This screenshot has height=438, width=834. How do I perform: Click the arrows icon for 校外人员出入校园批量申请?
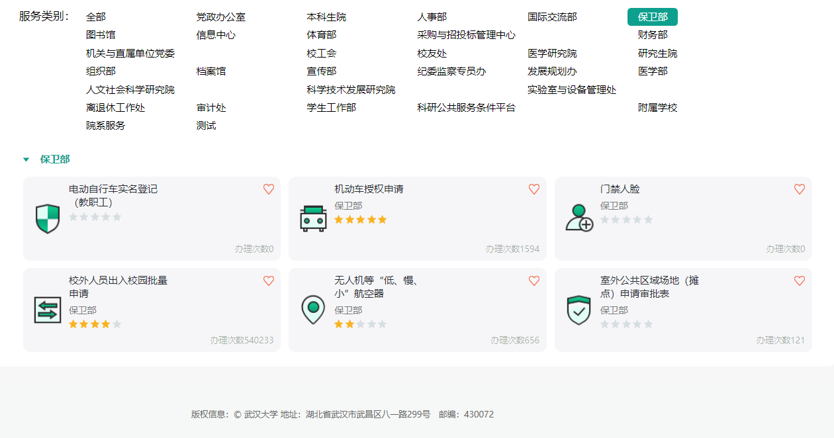[x=48, y=310]
